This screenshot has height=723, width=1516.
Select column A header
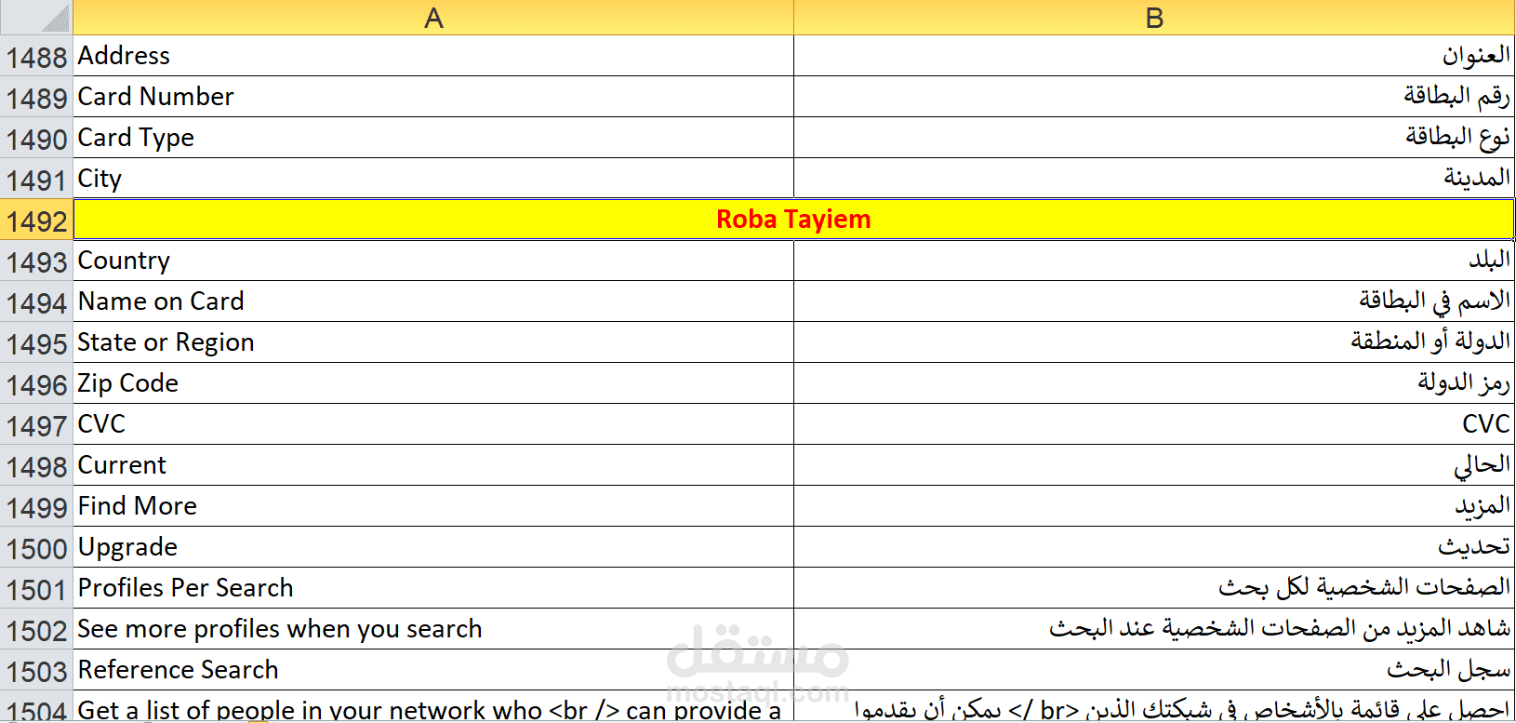433,18
